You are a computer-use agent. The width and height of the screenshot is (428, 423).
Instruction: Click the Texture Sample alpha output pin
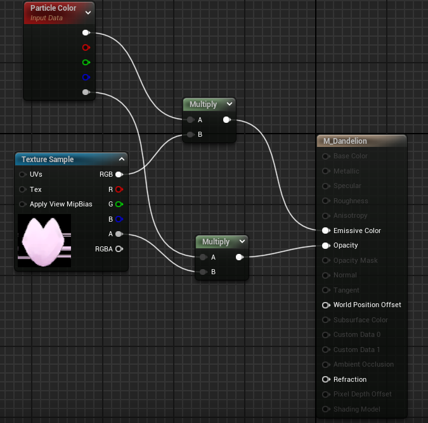click(x=119, y=234)
